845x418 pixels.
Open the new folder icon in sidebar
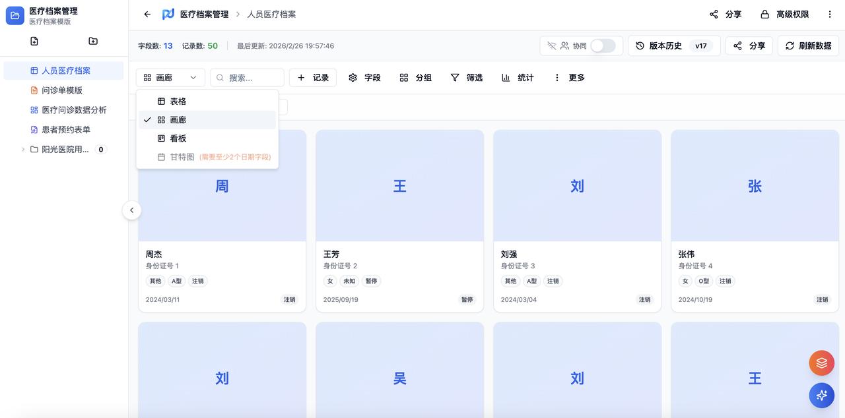(x=93, y=41)
